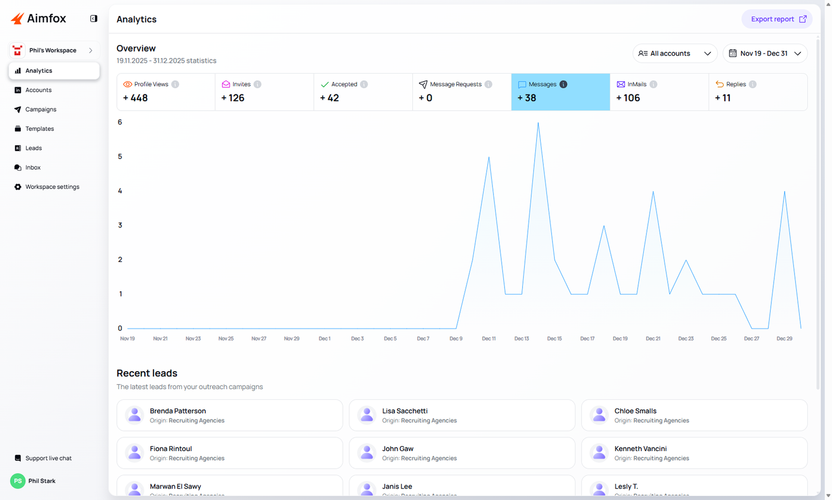
Task: Go to the Inbox section
Action: pyautogui.click(x=33, y=167)
